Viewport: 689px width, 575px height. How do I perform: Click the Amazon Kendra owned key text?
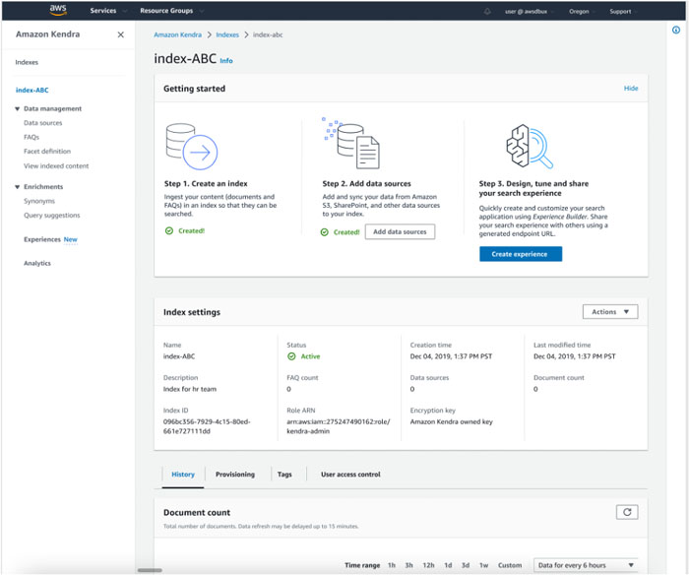pyautogui.click(x=451, y=421)
